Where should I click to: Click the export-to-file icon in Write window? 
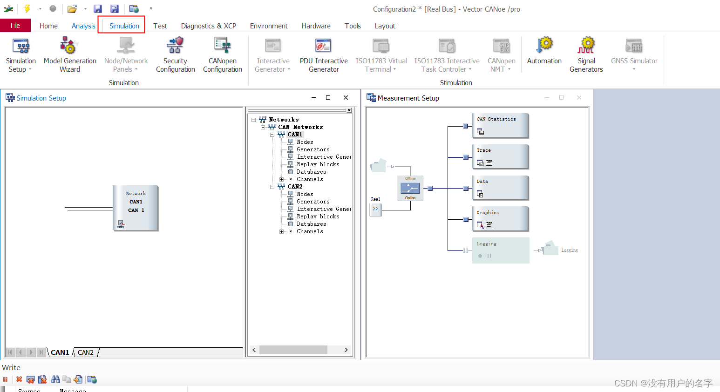(78, 379)
